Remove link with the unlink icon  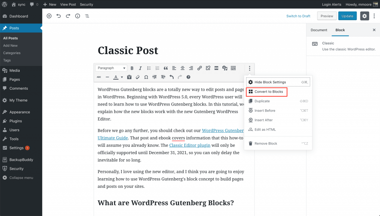click(x=208, y=68)
